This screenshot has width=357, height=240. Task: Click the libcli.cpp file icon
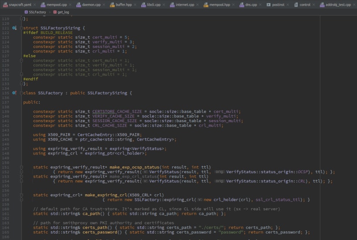coord(143,4)
